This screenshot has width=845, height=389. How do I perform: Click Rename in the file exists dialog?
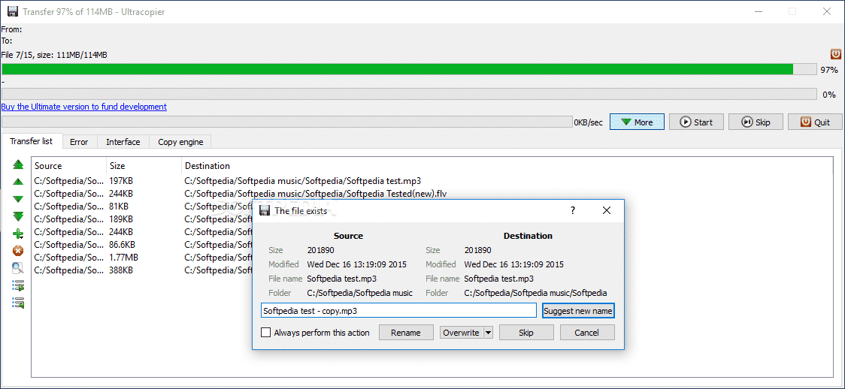pyautogui.click(x=406, y=333)
